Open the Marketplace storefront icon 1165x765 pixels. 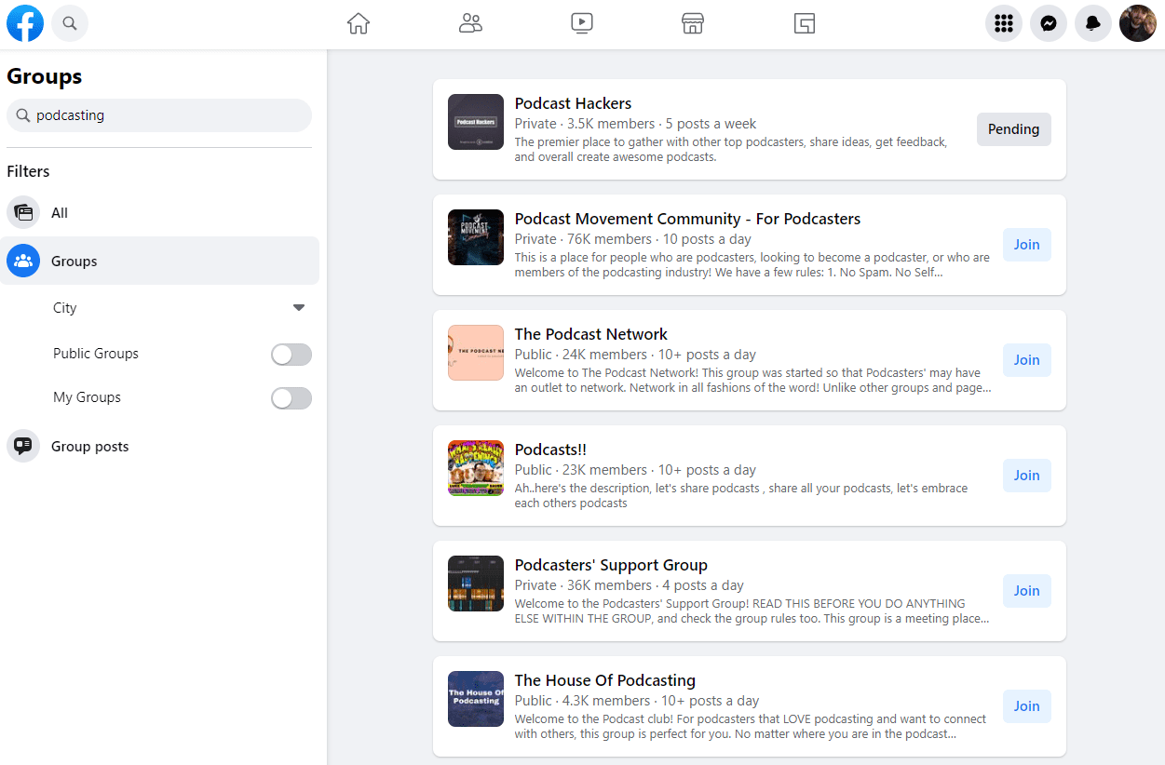click(x=693, y=23)
